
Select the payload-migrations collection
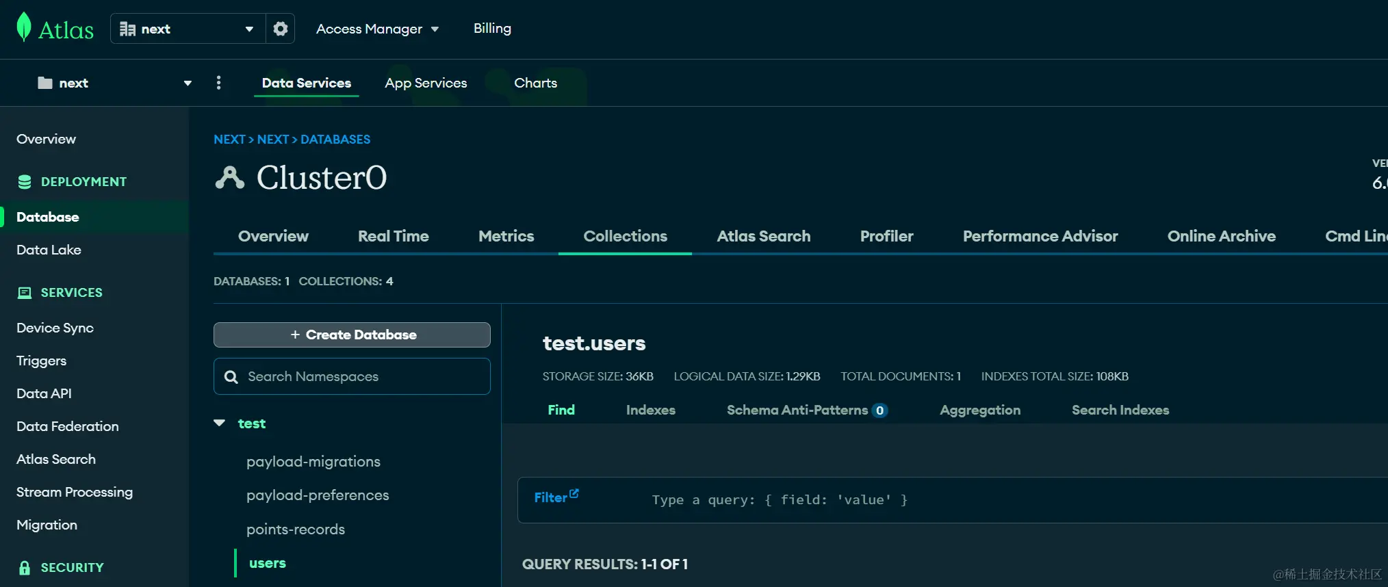[x=313, y=462]
